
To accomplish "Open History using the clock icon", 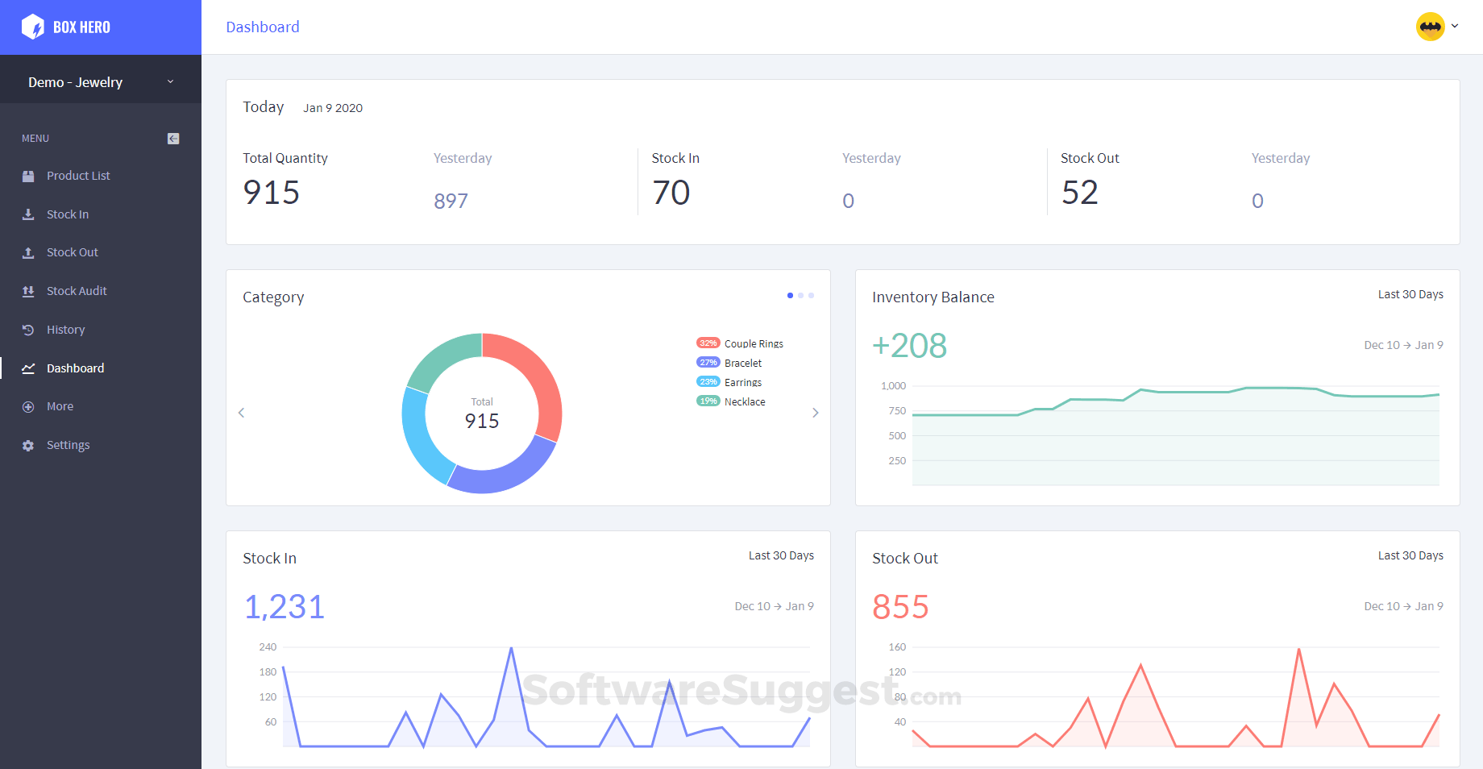I will [29, 329].
